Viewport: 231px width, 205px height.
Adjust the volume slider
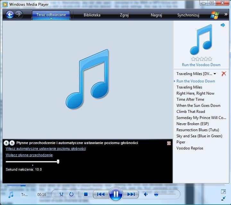click(164, 194)
